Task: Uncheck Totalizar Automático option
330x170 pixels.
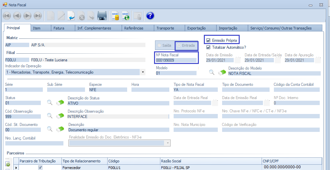Action: coord(208,47)
